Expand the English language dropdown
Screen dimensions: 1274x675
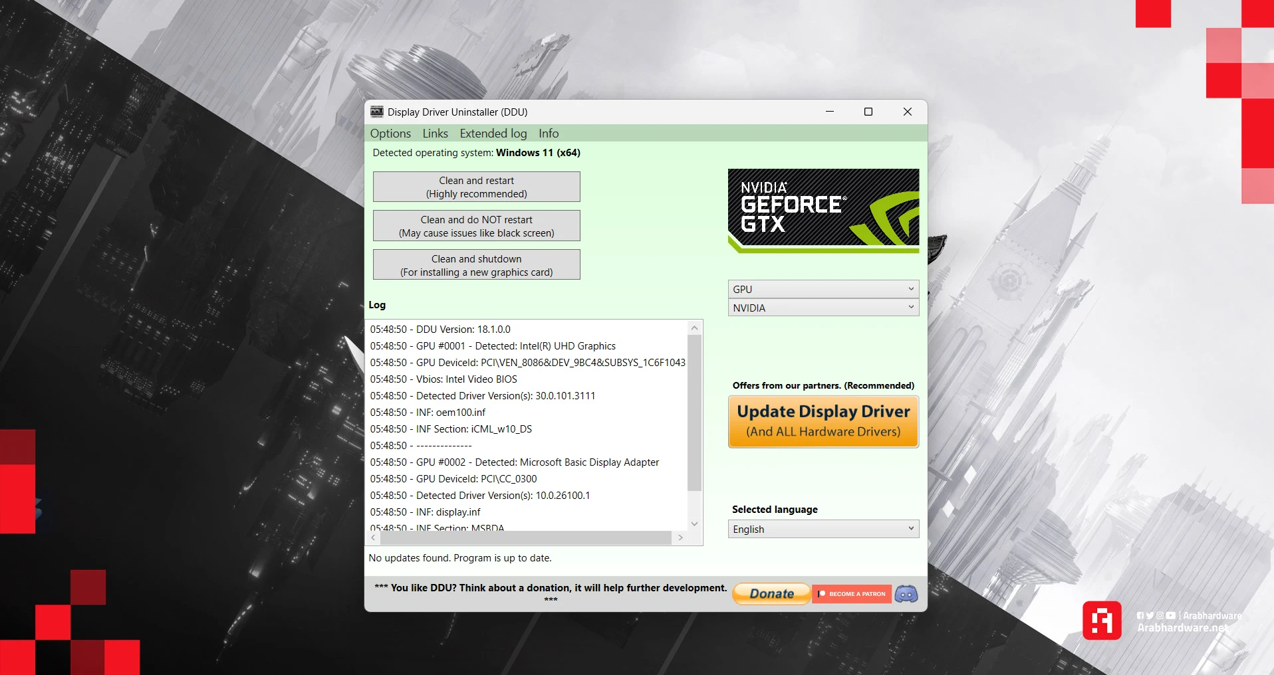click(823, 529)
